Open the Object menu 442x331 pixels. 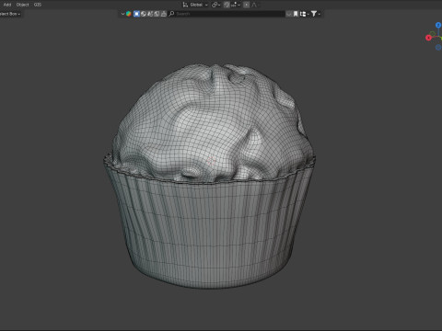click(22, 5)
